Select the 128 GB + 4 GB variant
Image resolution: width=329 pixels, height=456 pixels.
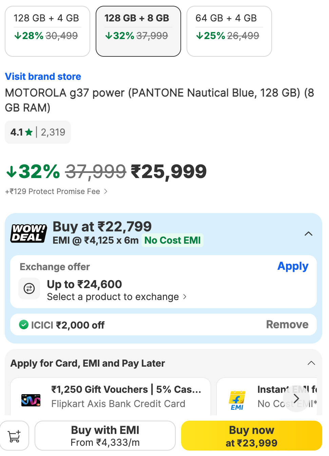click(47, 31)
